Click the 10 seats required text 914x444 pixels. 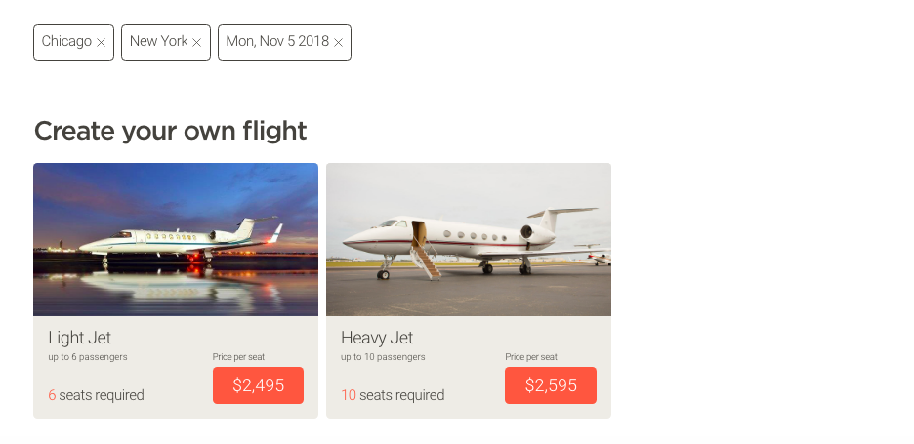pos(393,395)
